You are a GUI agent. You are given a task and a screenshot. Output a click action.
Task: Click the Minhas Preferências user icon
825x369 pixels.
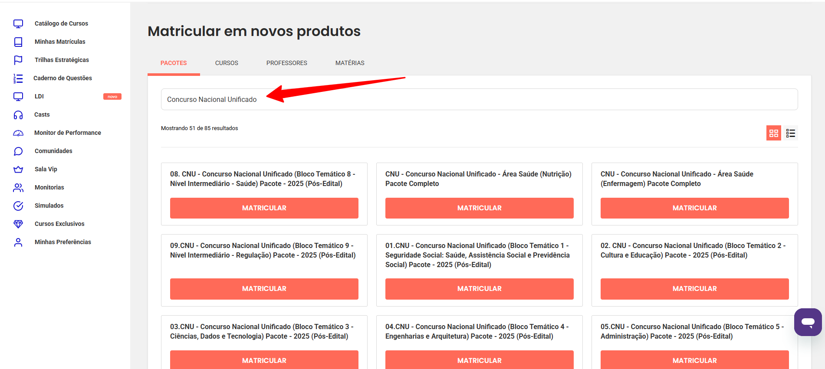pos(18,242)
